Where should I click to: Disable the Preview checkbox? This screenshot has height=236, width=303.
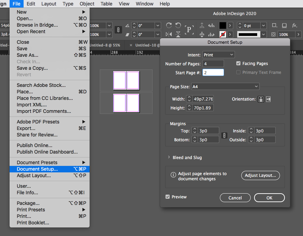(x=168, y=197)
